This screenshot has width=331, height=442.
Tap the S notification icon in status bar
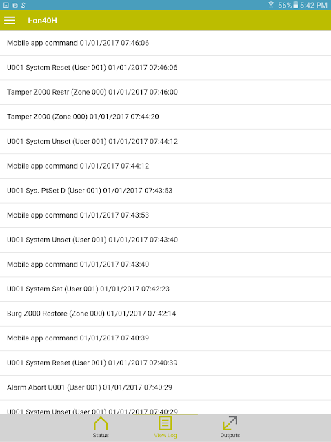tap(23, 5)
